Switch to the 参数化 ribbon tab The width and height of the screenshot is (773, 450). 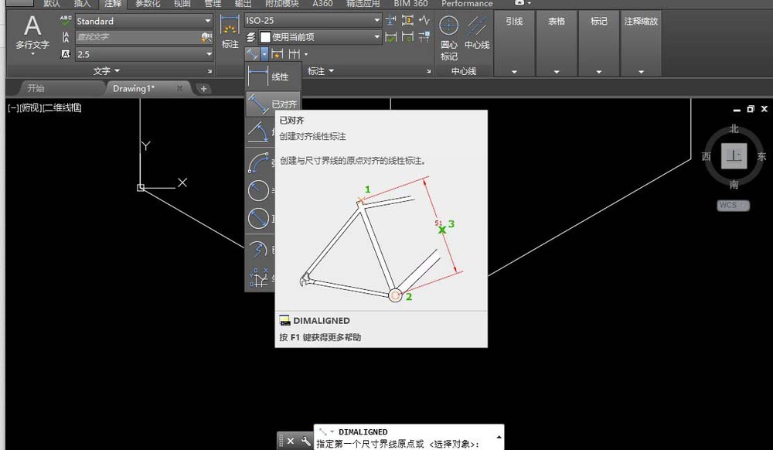(149, 4)
